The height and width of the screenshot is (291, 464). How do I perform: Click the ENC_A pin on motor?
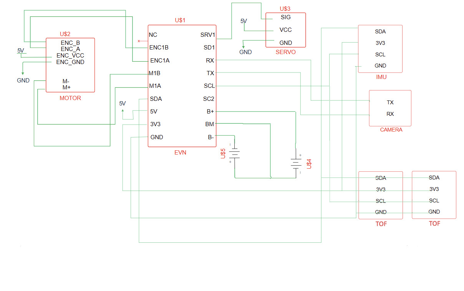(x=70, y=49)
